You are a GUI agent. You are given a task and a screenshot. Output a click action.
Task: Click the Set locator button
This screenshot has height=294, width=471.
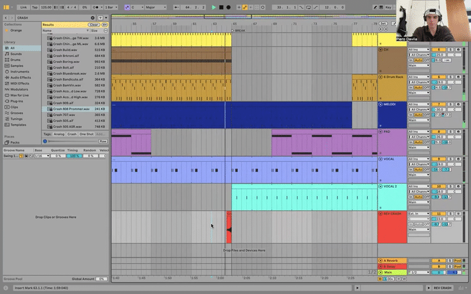pyautogui.click(x=383, y=23)
